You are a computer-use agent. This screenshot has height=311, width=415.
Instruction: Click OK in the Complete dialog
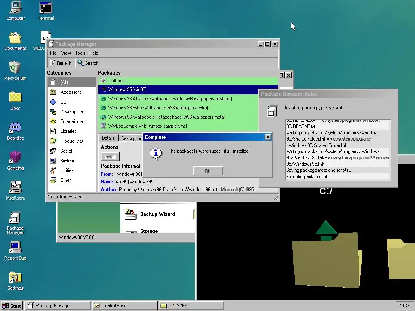pos(208,171)
